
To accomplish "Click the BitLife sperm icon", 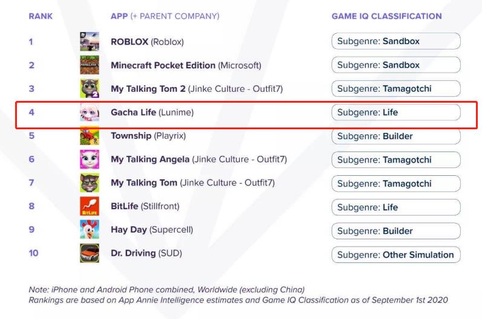I will pos(90,206).
